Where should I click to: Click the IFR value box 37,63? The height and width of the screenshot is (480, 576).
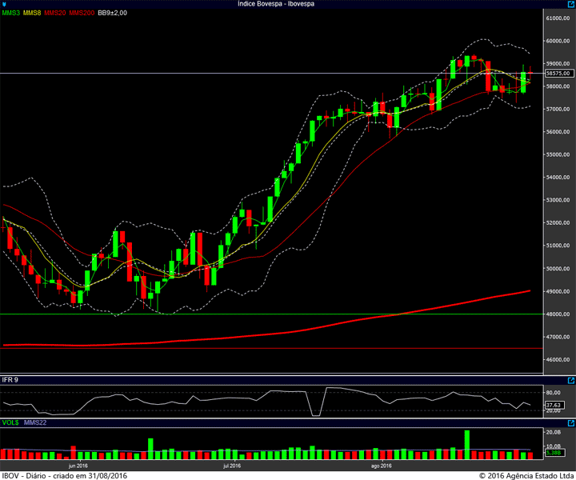pyautogui.click(x=554, y=405)
